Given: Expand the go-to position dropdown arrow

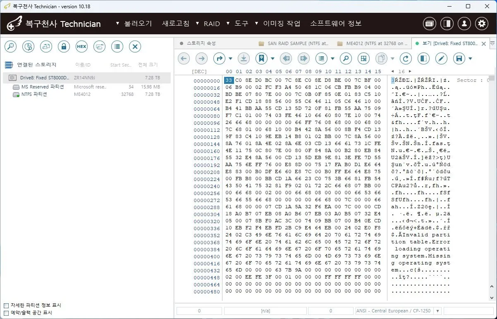Looking at the screenshot, I should [230, 59].
